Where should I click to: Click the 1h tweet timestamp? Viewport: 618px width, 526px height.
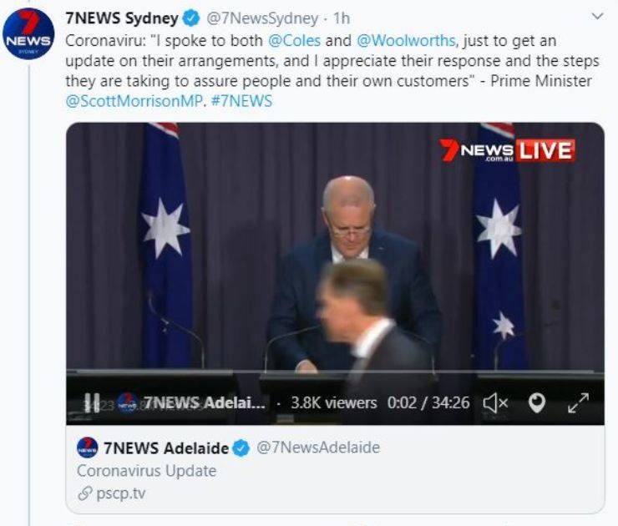point(342,18)
